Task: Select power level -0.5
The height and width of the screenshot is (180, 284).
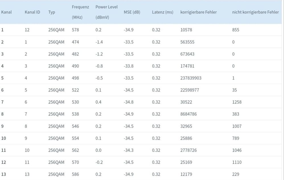Action: click(x=99, y=78)
